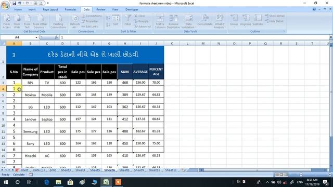Open Microsoft Edge from taskbar
This screenshot has height=187, width=333.
47,182
